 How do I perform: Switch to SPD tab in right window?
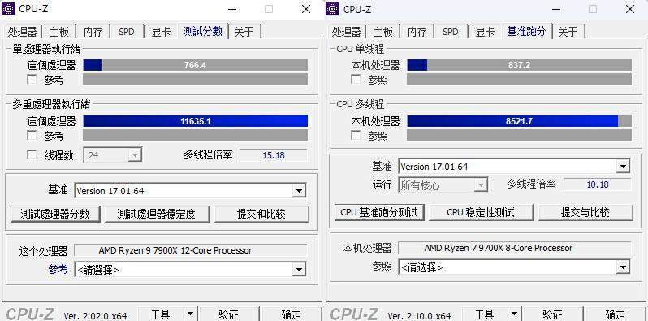(451, 32)
